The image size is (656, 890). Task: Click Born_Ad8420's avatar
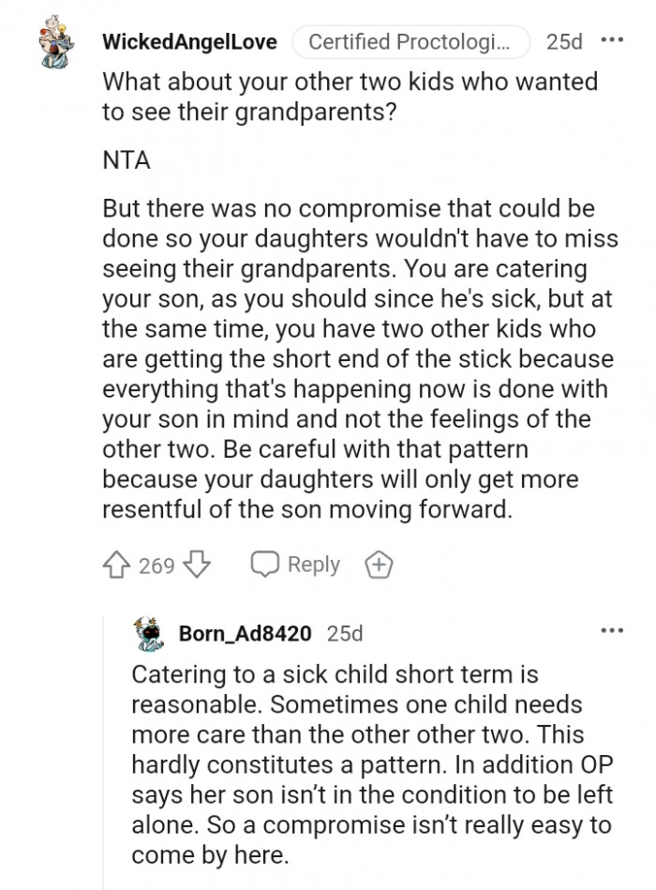coord(147,633)
